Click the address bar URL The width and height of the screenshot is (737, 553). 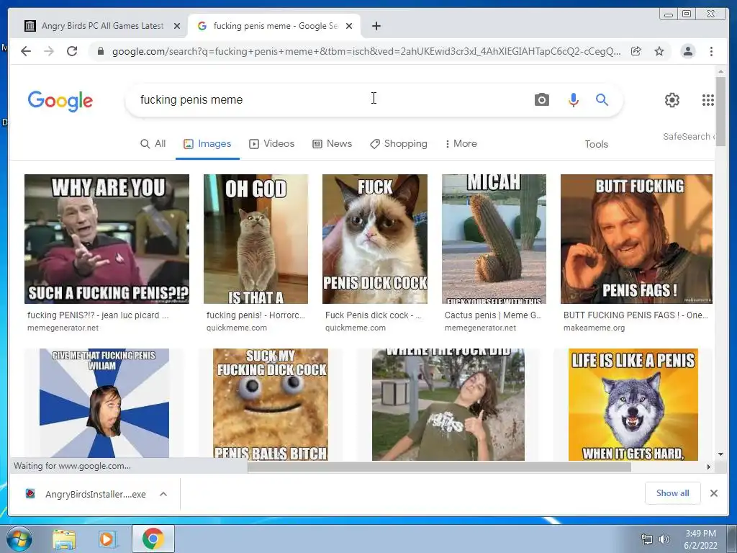point(366,51)
